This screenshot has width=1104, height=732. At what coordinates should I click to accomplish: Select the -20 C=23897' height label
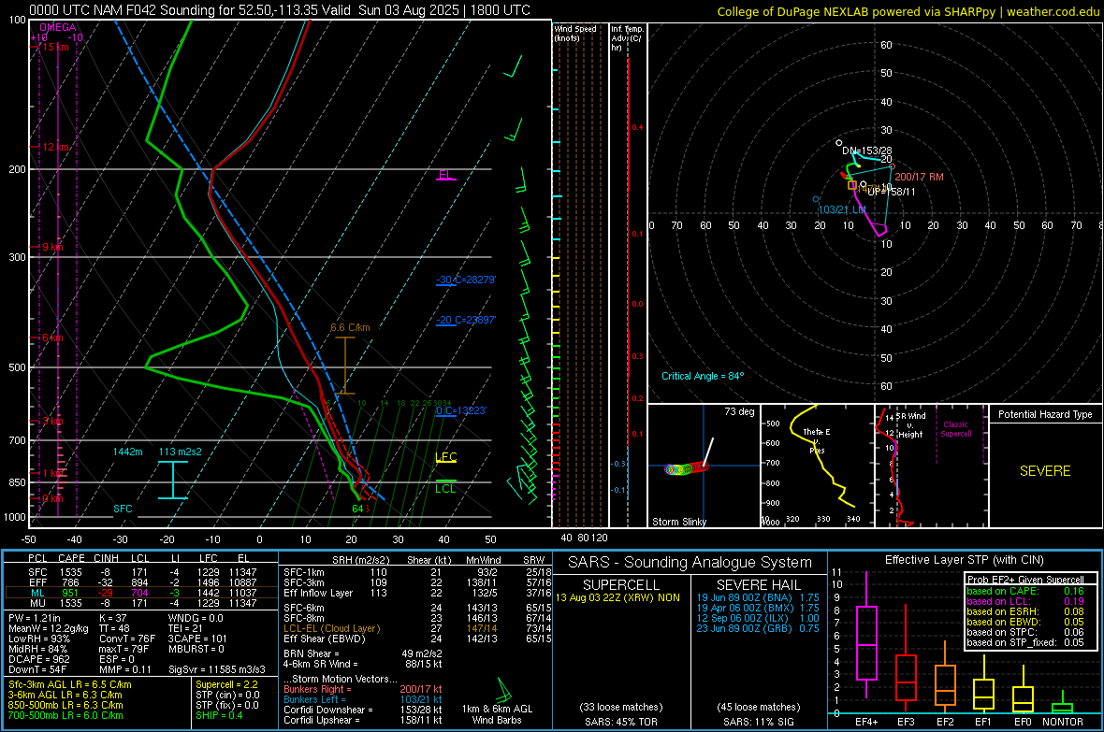pos(466,320)
